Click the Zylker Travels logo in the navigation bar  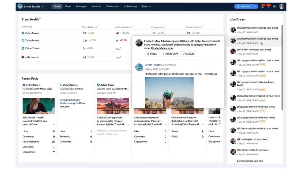20,6
